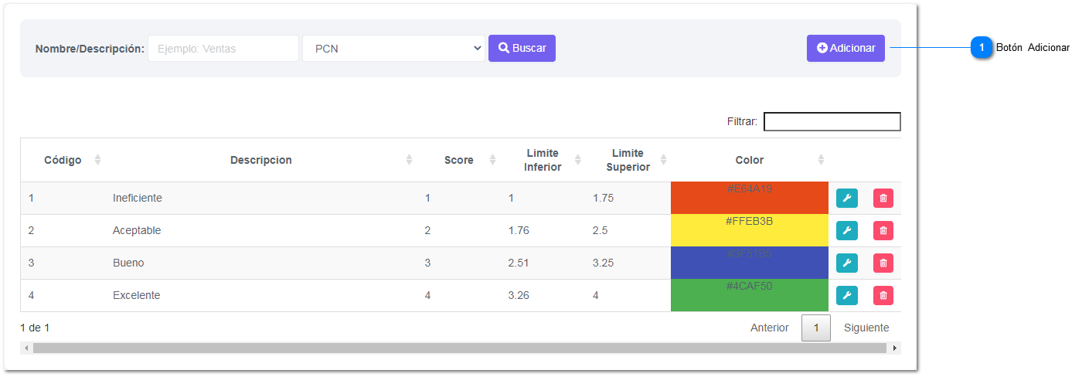Click the Código column header text
The image size is (1082, 377).
point(63,160)
